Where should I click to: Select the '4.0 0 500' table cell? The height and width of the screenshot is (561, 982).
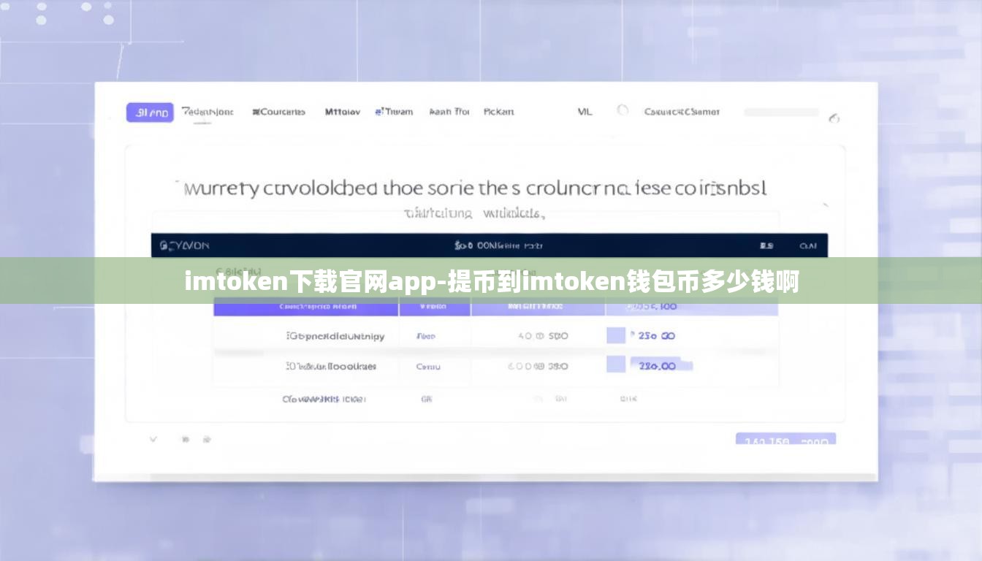pos(543,336)
